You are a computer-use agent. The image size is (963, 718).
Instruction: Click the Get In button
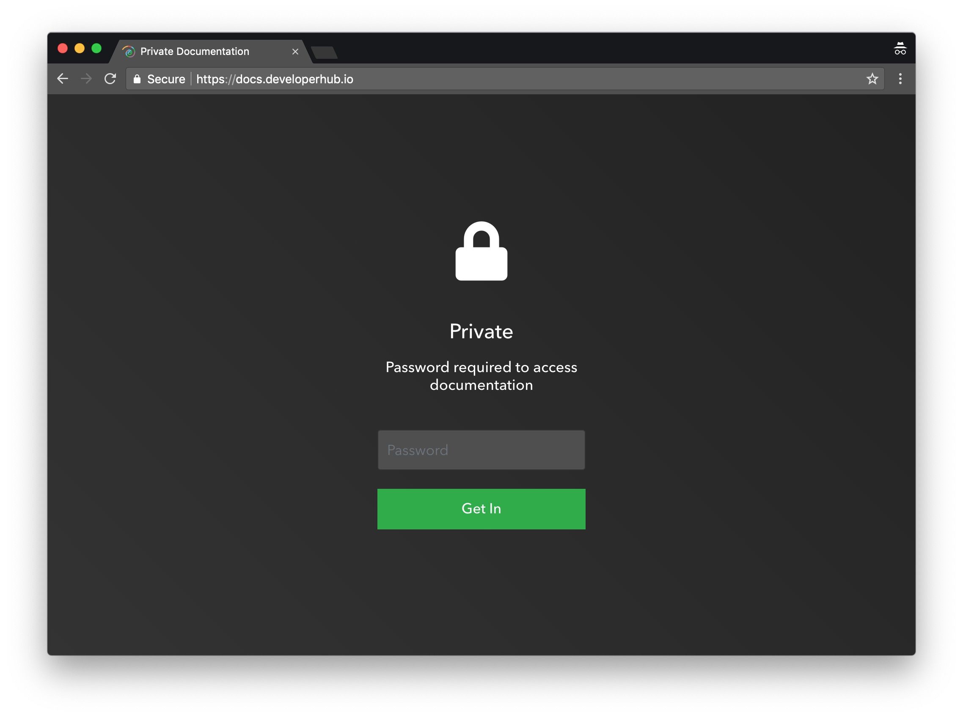481,509
